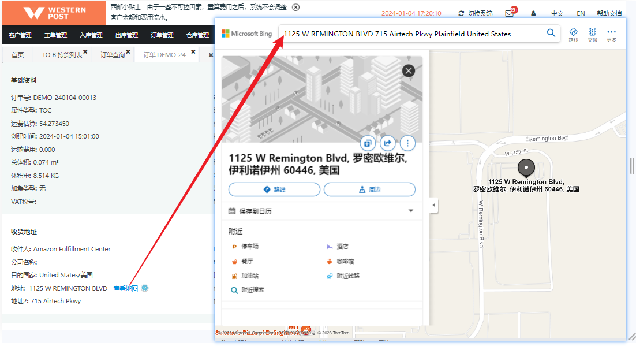Click 附近搜索 nearby search

(248, 290)
